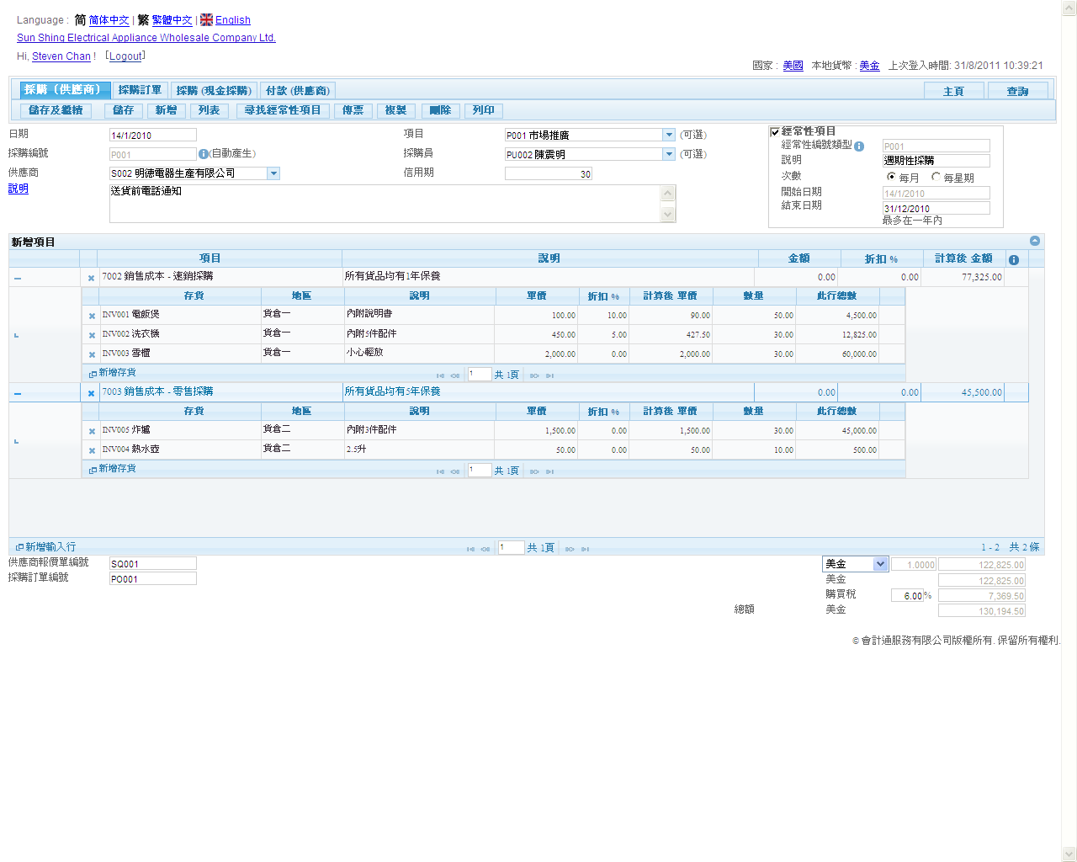Click the Logout link
Screen dimensions: 1077x862
[125, 56]
